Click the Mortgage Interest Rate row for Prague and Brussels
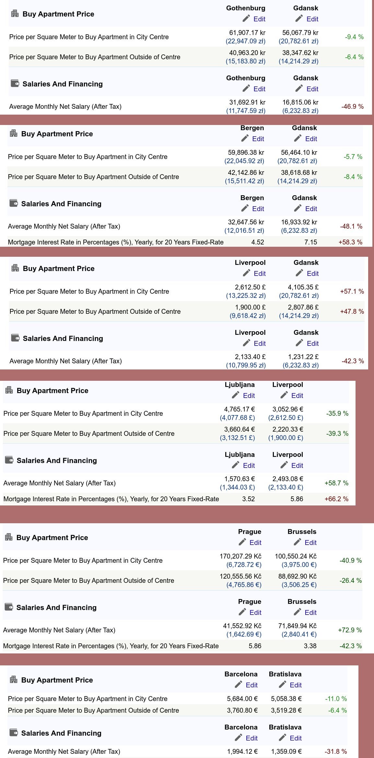Viewport: 374px width, 758px height. pyautogui.click(x=182, y=646)
